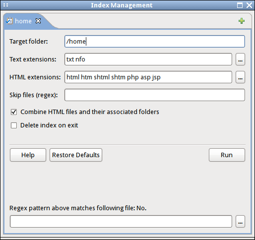Uncheck Combine HTML files and associated folders
Image resolution: width=255 pixels, height=240 pixels.
(x=14, y=112)
